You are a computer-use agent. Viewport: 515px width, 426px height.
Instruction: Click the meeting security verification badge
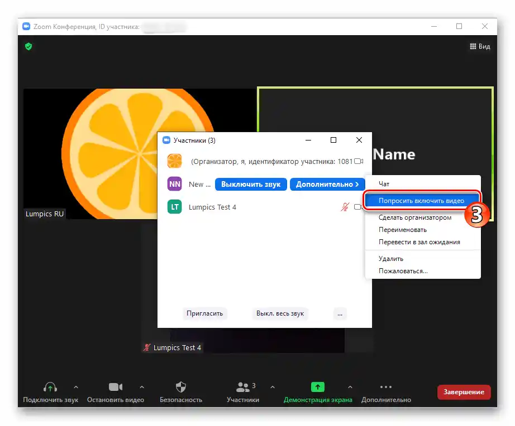pos(28,46)
